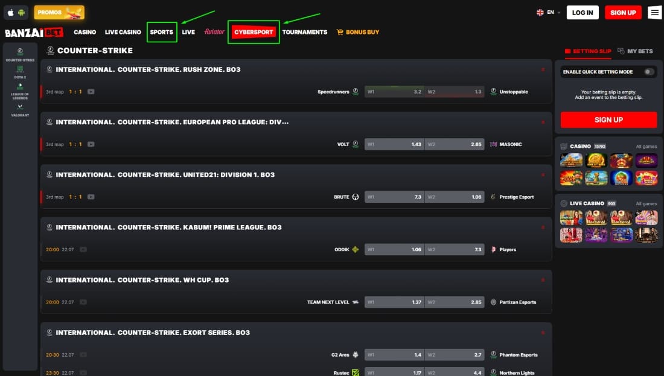Bet W1 3.2 on Speedrunners

tap(394, 92)
